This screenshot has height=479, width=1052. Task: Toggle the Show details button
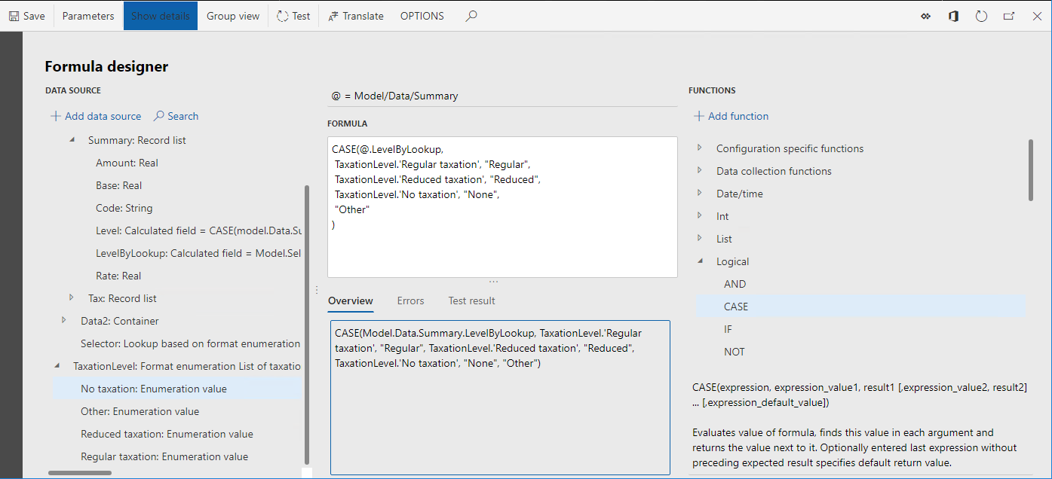[161, 16]
